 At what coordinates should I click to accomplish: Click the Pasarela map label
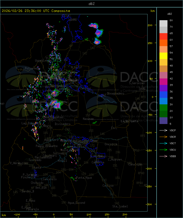pyautogui.click(x=32, y=209)
